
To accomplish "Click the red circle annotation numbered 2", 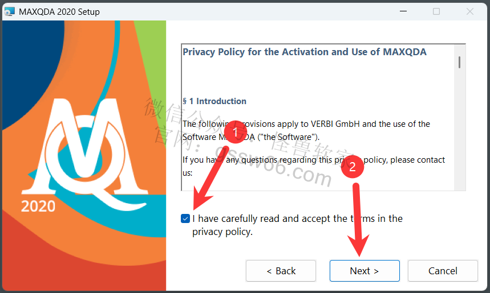I will point(352,167).
